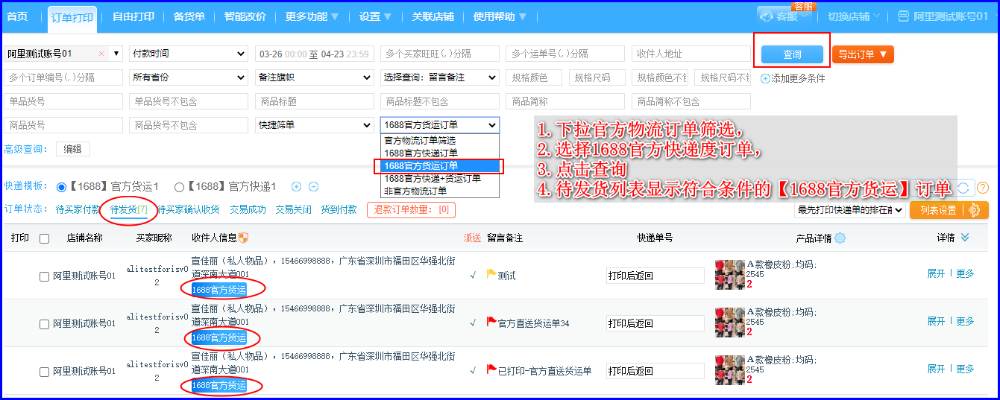
Task: Click the add express template plus icon
Action: click(296, 187)
